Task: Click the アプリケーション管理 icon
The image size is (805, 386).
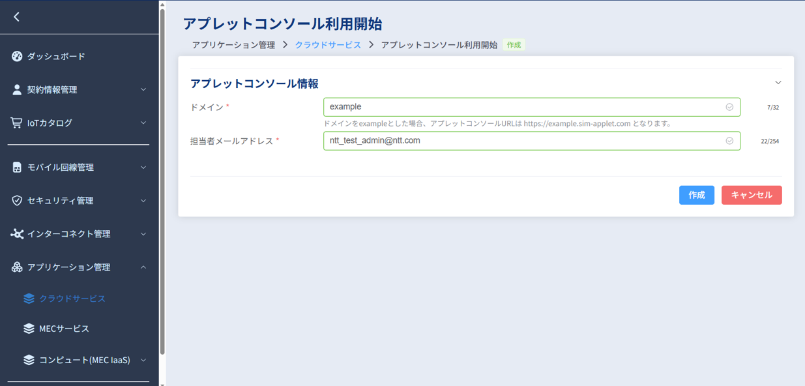Action: [17, 267]
